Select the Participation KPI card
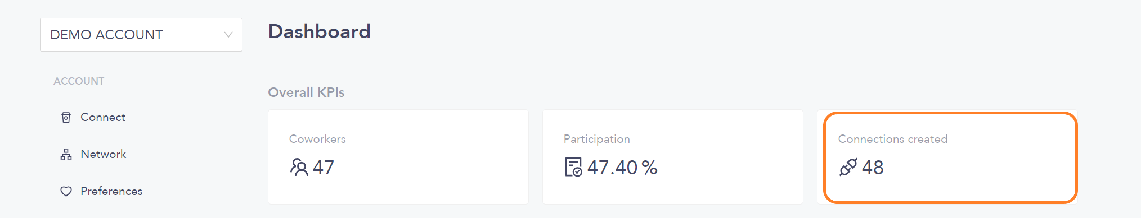This screenshot has height=218, width=1141. pos(673,157)
